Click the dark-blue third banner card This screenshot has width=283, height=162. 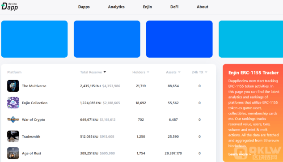179,39
